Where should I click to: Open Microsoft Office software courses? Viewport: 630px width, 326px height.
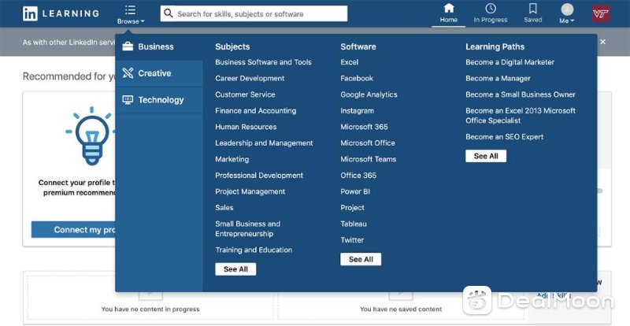pyautogui.click(x=368, y=143)
